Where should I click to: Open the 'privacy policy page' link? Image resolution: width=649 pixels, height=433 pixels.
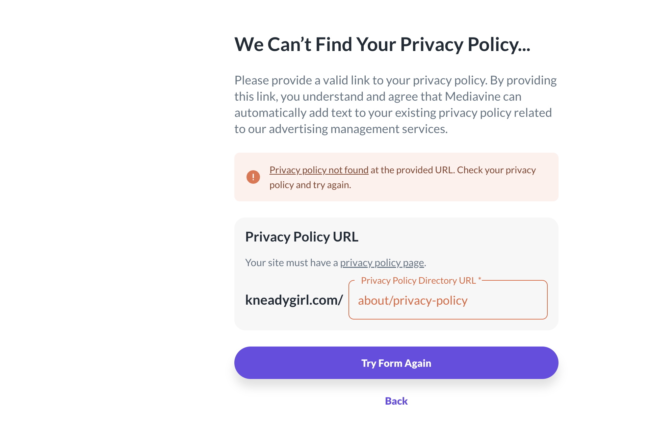(x=382, y=262)
